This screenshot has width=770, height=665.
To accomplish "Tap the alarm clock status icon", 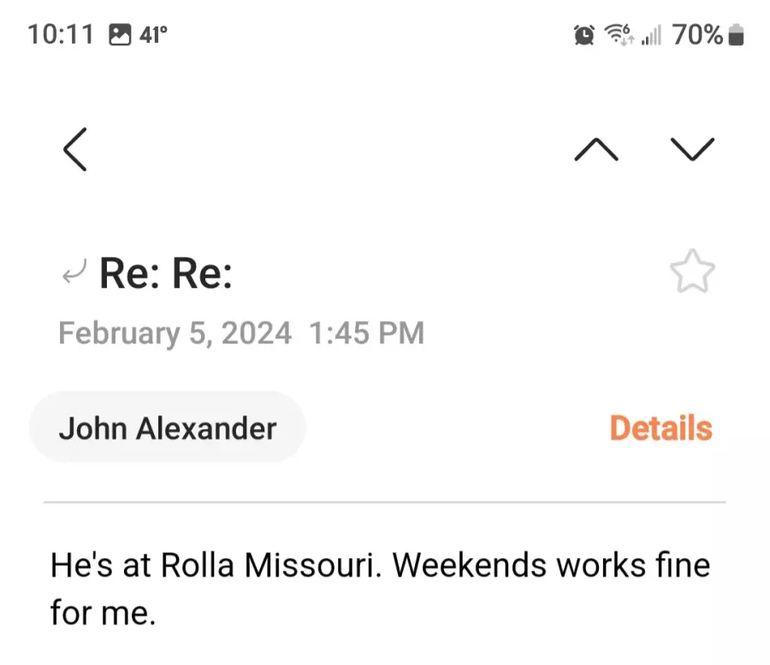I will pyautogui.click(x=584, y=35).
